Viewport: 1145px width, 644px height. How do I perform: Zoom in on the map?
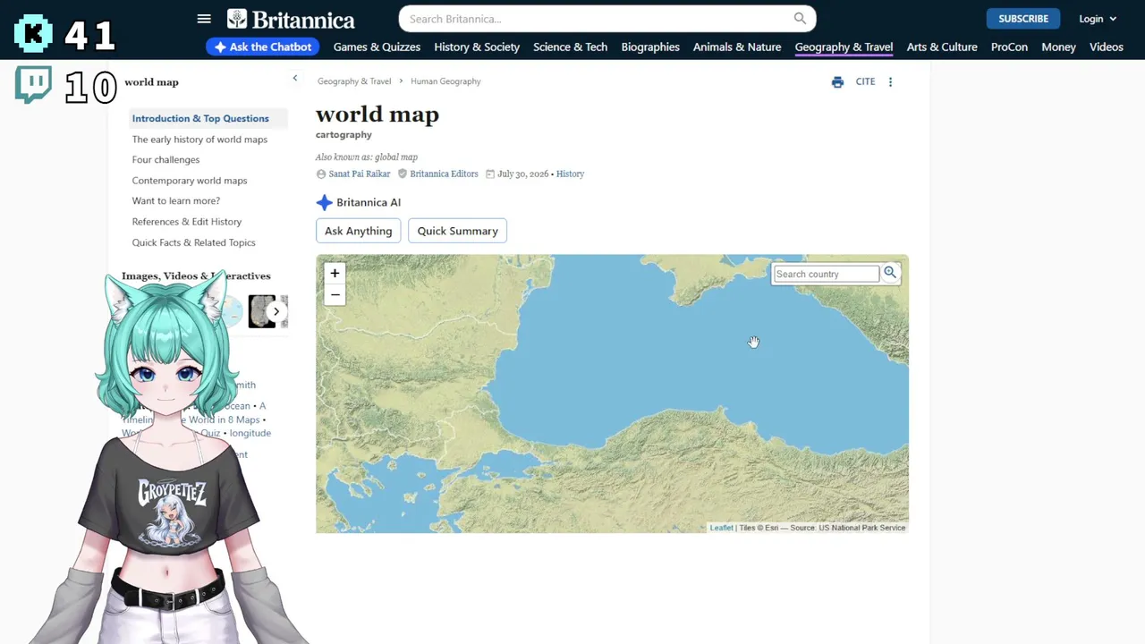click(335, 274)
